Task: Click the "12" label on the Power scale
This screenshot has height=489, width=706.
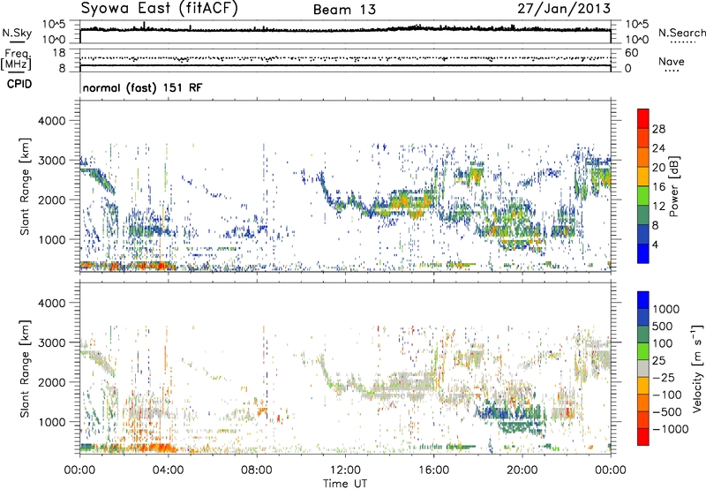Action: (658, 207)
